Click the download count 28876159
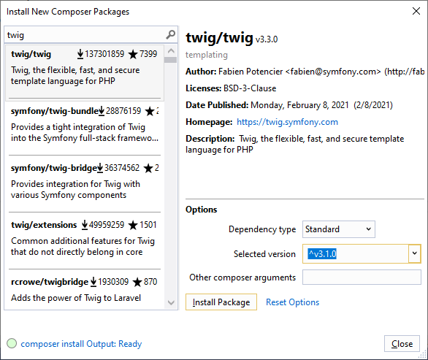428x360 pixels. (x=123, y=111)
